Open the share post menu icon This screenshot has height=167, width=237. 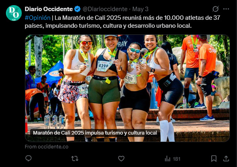(x=226, y=159)
